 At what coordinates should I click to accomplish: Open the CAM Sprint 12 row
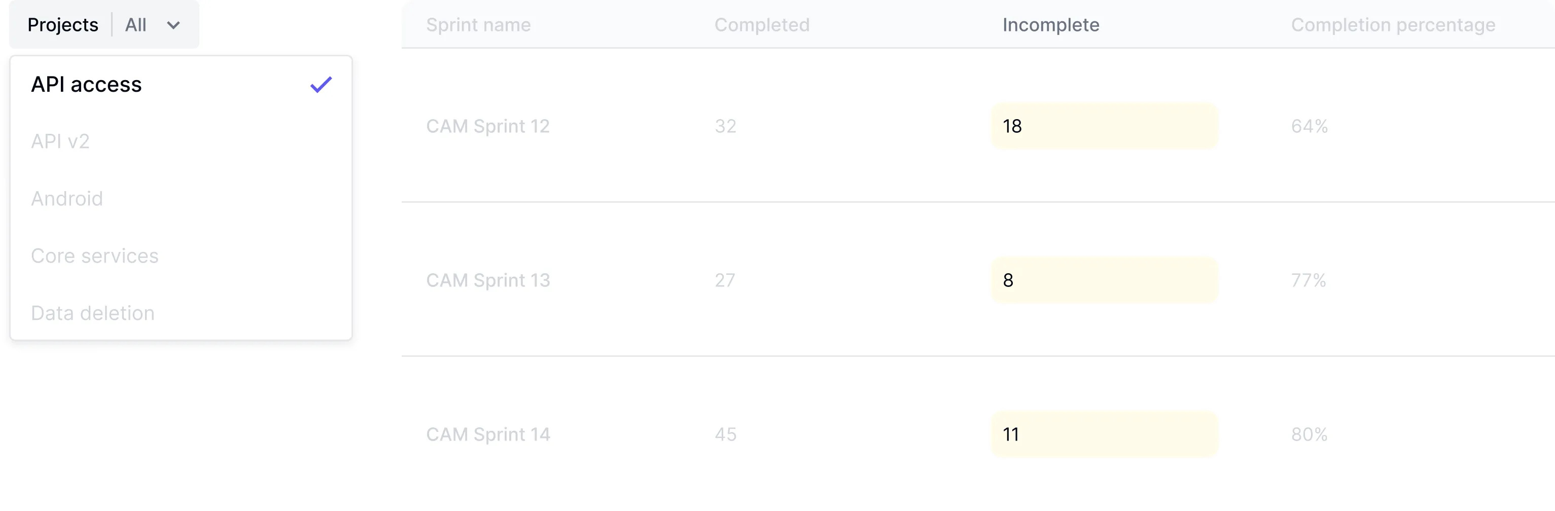point(488,126)
